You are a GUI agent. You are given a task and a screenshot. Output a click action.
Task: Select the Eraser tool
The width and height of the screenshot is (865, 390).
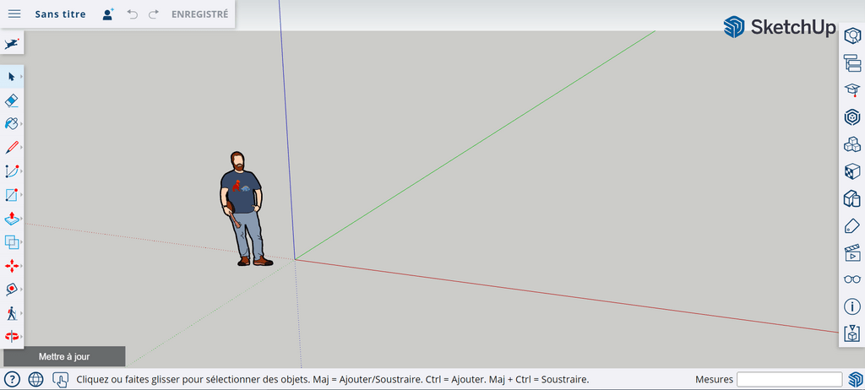tap(11, 100)
